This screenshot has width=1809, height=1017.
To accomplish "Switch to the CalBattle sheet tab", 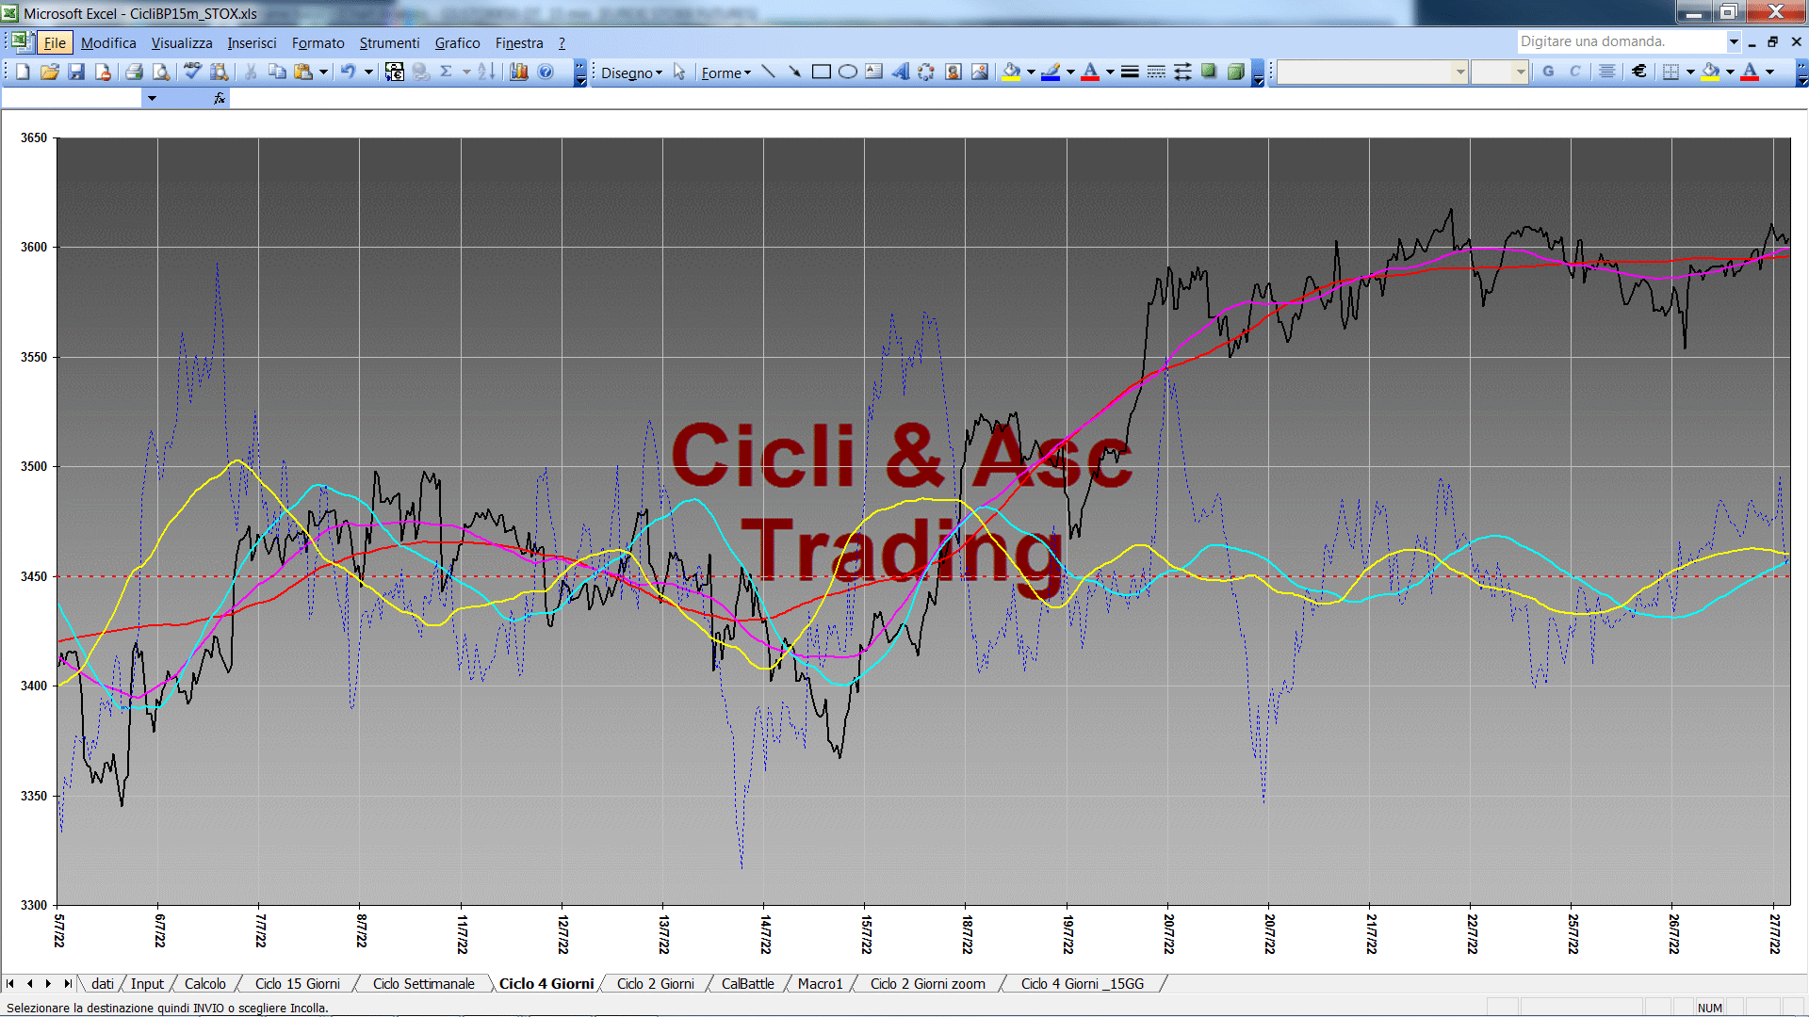I will (747, 984).
